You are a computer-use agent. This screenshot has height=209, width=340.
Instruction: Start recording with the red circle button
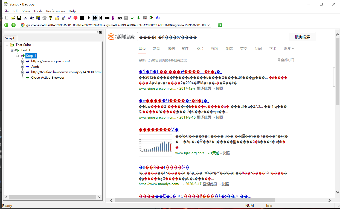click(75, 18)
